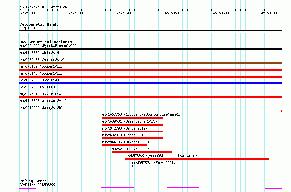The width and height of the screenshot is (291, 192).
Task: Open nsv4257209 (gnomADStructuralVariants) label
Action: pyautogui.click(x=161, y=156)
